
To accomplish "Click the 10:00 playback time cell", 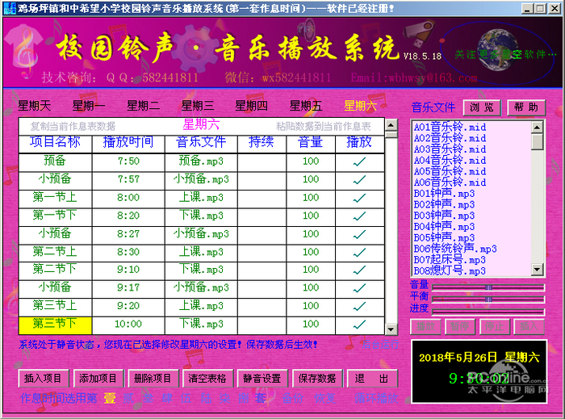I will point(128,325).
